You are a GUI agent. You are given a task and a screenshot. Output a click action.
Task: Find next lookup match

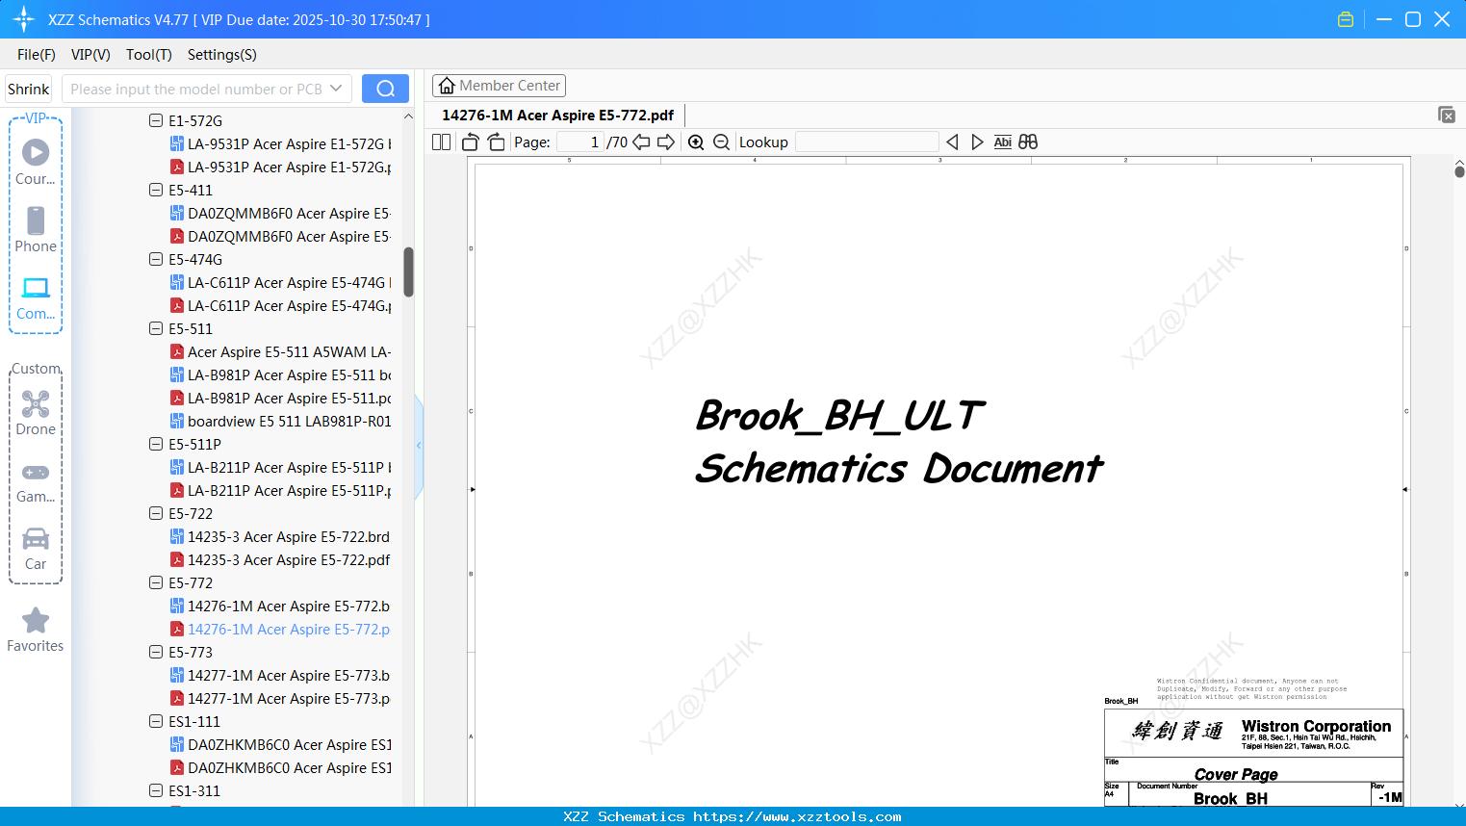coord(977,142)
